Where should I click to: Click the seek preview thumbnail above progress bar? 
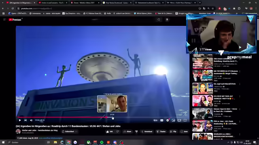point(112,104)
